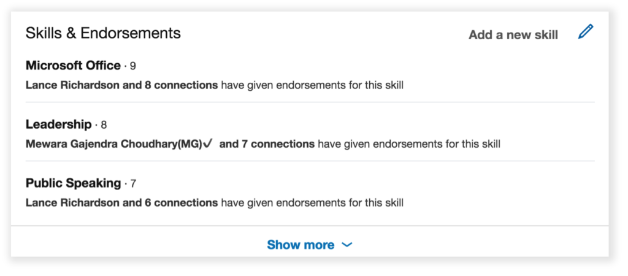Click the and 7 connections text
Screen dimensions: 628x276
point(267,144)
